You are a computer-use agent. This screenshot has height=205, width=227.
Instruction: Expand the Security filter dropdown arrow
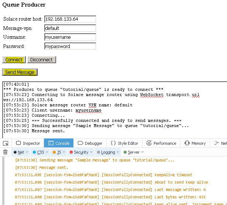[91, 152]
